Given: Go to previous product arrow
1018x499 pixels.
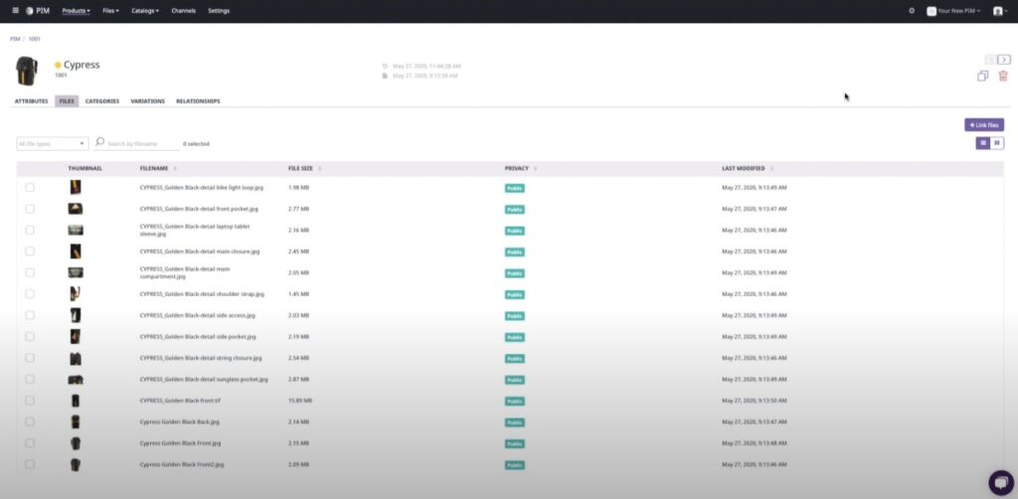Looking at the screenshot, I should [991, 60].
